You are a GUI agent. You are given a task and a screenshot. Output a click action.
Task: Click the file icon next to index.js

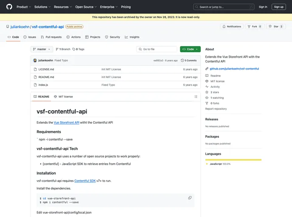pyautogui.click(x=35, y=85)
